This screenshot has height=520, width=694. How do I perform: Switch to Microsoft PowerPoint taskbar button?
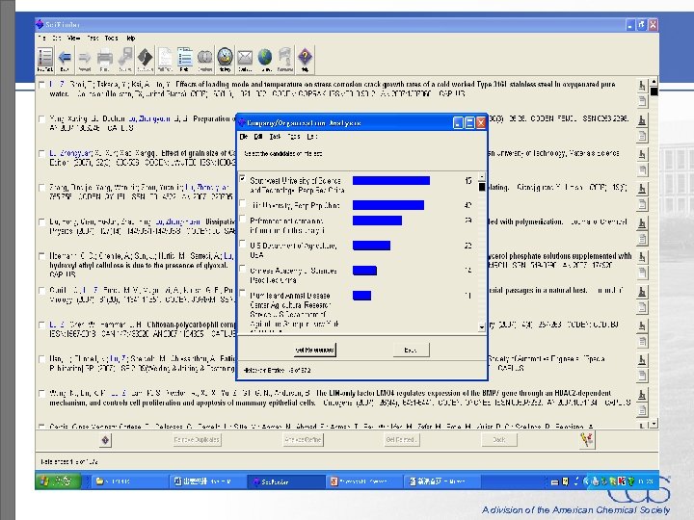363,481
